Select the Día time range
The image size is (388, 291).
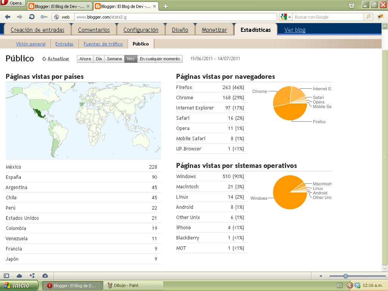coord(99,59)
